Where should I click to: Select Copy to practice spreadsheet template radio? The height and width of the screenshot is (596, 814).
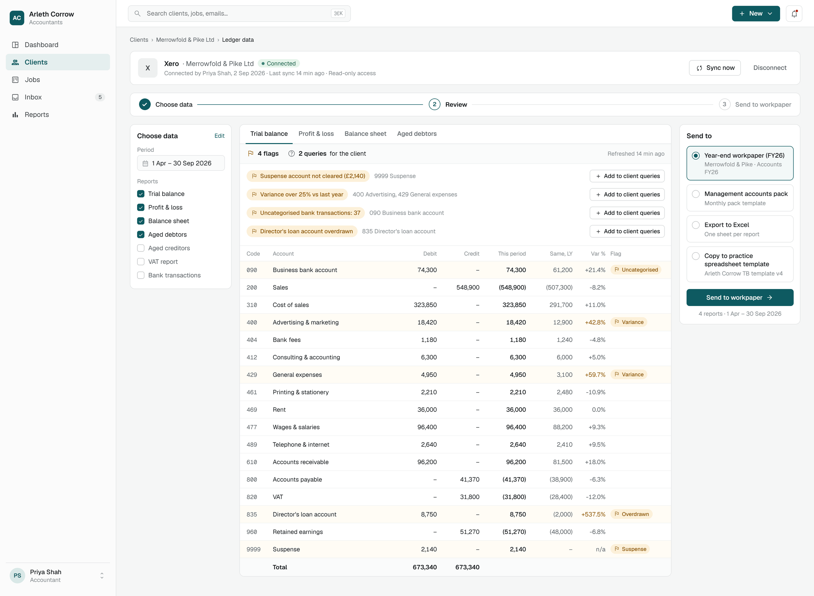pyautogui.click(x=696, y=256)
